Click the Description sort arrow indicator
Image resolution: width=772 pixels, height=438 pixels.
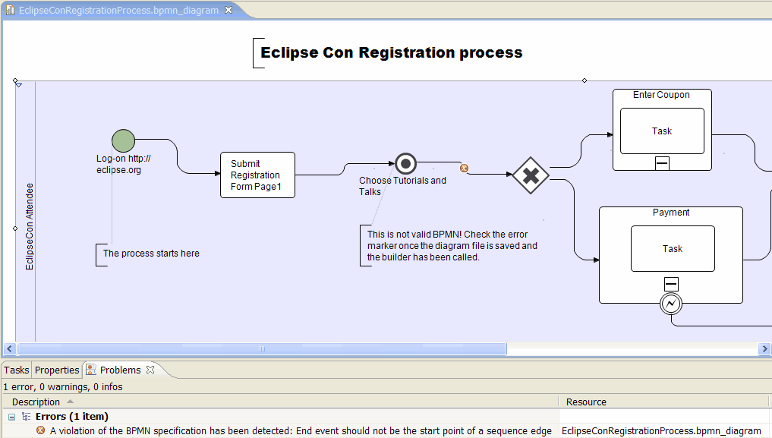70,402
